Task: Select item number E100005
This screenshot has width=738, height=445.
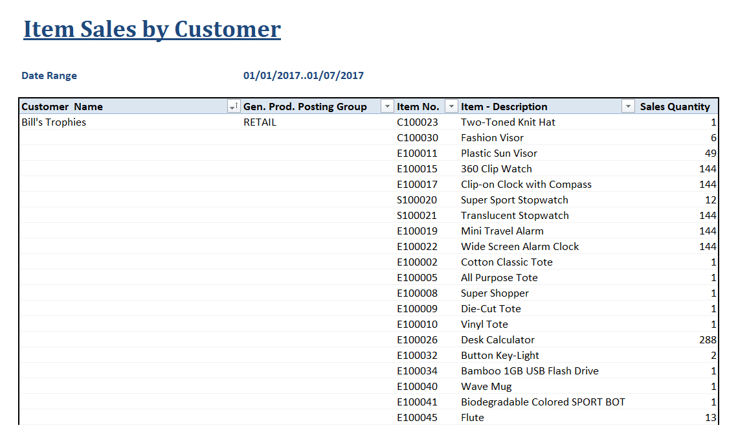Action: [x=417, y=277]
